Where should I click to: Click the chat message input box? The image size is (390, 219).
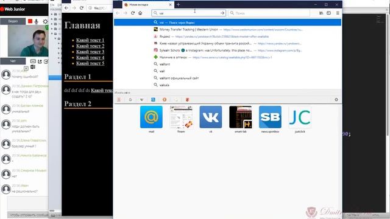pos(27,203)
